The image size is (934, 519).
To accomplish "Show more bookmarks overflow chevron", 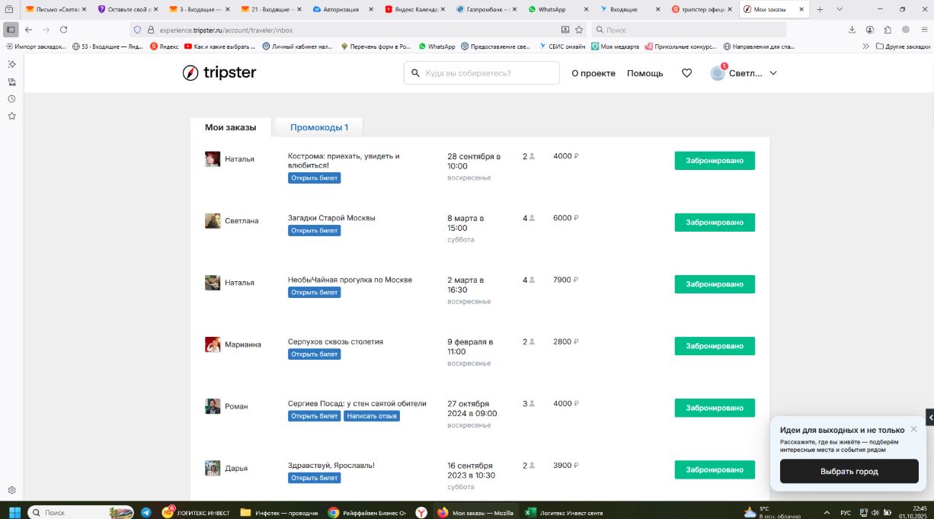I will click(x=865, y=46).
